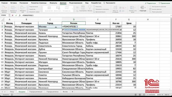Click Text to Columns (Текст по столбцам)
The image size is (172, 97).
pos(115,9)
